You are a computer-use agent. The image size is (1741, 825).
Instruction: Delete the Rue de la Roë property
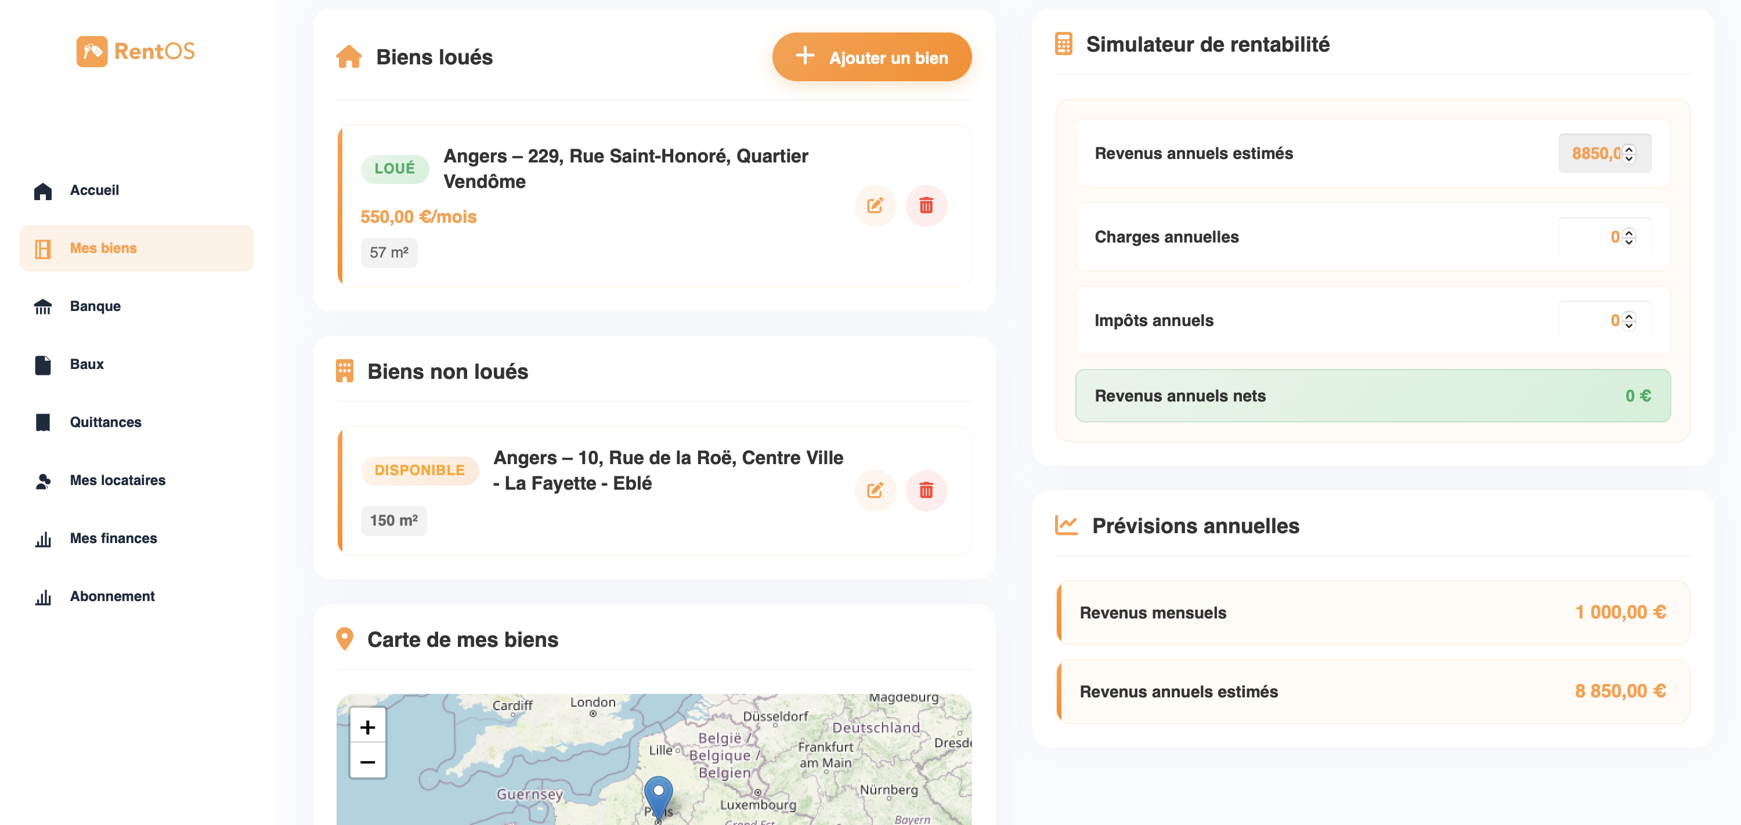926,491
